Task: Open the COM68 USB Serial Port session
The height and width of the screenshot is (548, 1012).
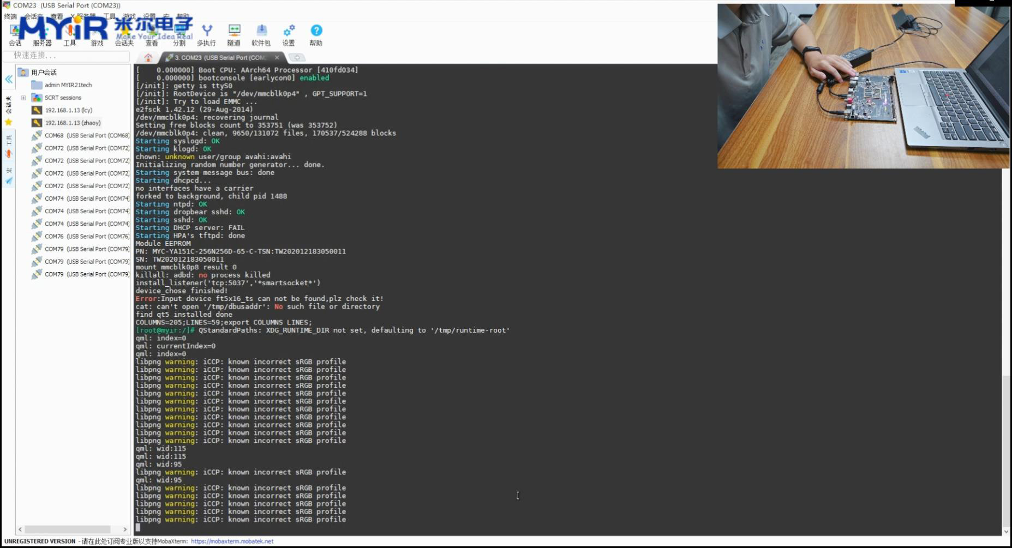Action: coord(86,136)
